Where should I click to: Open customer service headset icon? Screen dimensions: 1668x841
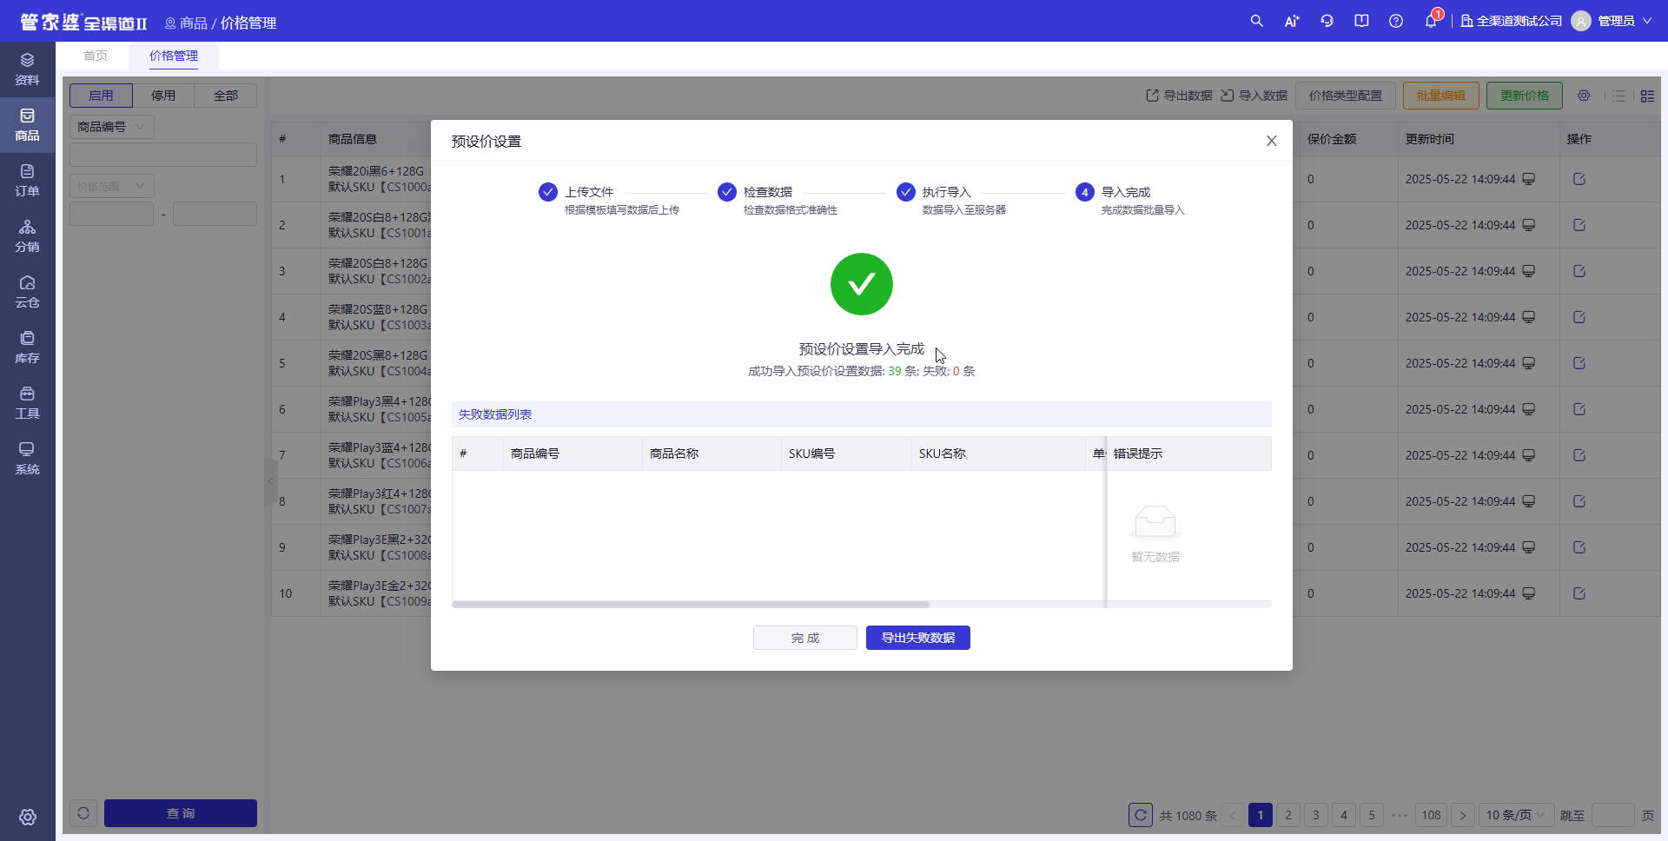pos(1327,21)
